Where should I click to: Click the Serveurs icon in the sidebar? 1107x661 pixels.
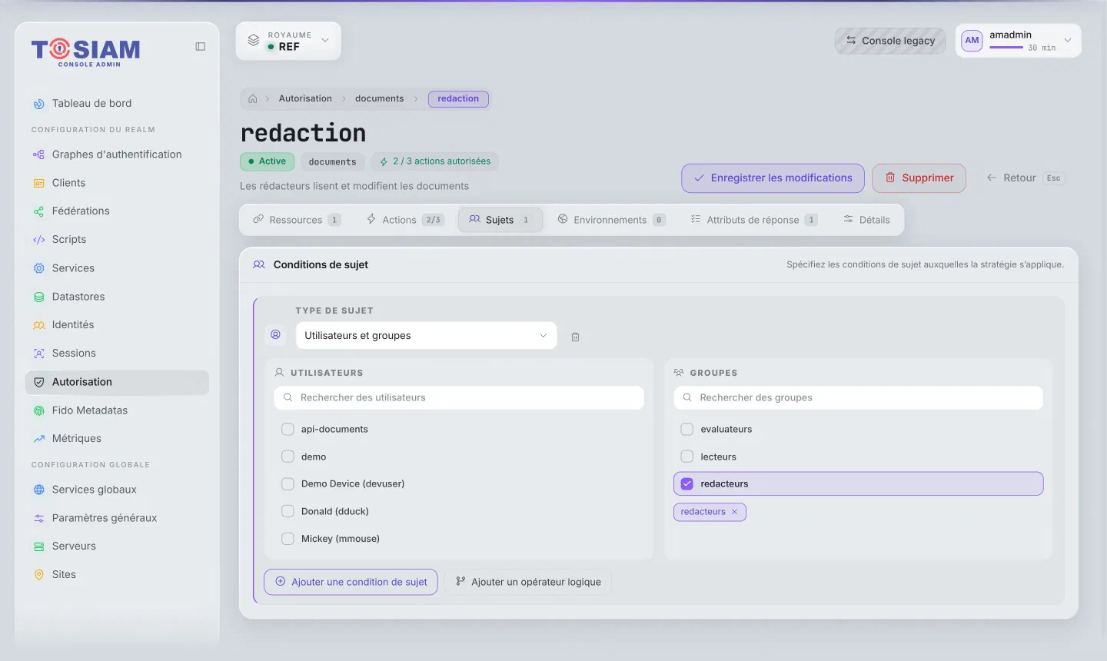coord(39,546)
